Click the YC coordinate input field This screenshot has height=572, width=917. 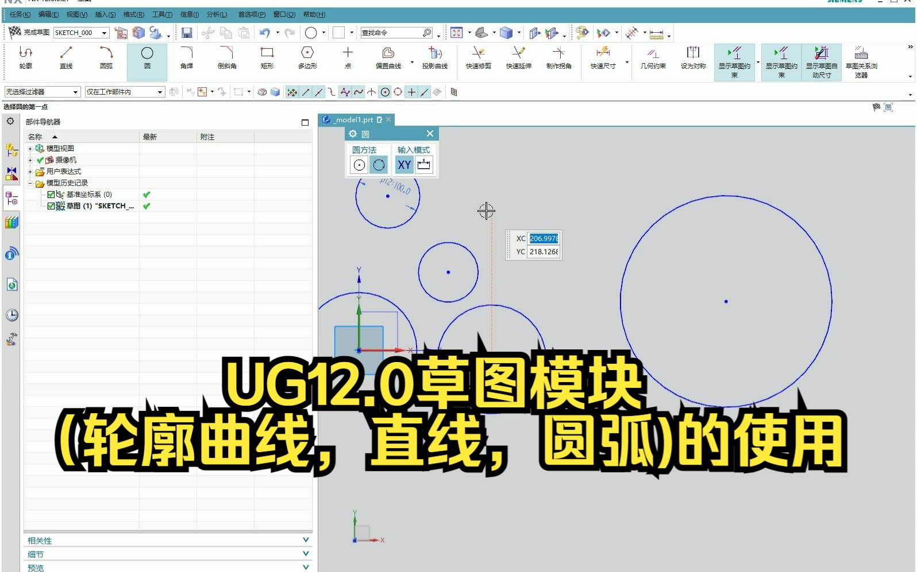click(x=544, y=252)
